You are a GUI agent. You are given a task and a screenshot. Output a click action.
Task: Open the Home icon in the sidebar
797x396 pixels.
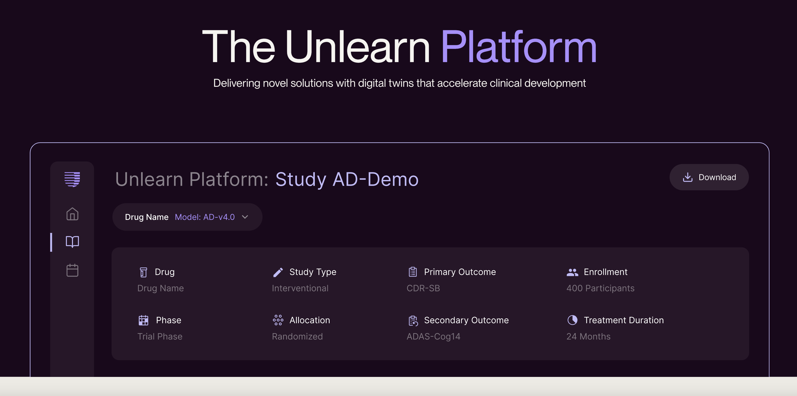click(72, 214)
